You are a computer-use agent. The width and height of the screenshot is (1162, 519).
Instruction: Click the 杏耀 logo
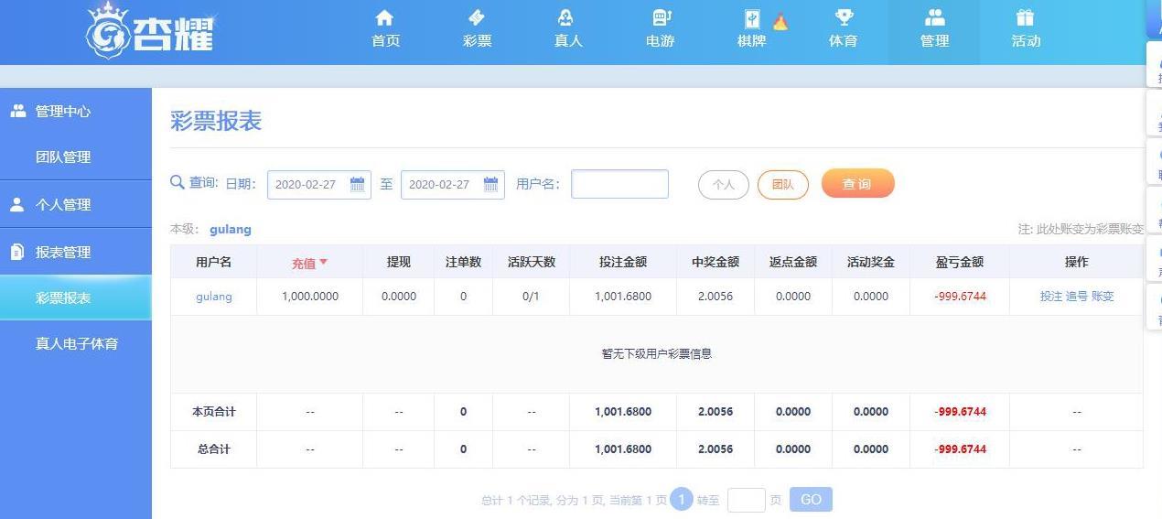pos(150,30)
